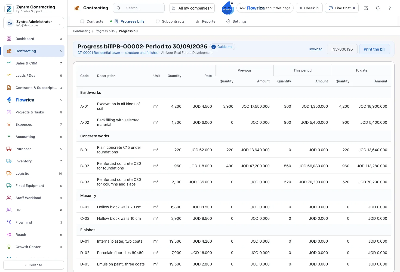Go to Projects & Tasks icon
400x272 pixels.
coord(9,112)
